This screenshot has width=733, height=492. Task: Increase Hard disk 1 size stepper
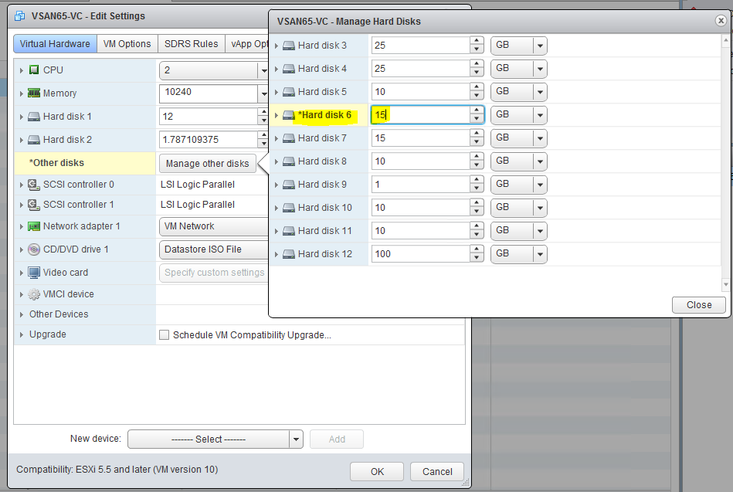pyautogui.click(x=263, y=112)
